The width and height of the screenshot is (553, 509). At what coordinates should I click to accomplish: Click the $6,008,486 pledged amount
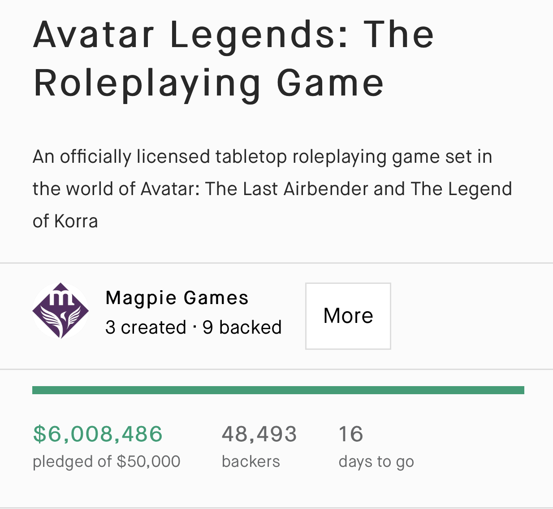[98, 434]
